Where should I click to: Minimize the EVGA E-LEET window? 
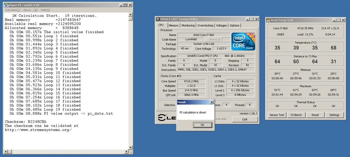click(x=247, y=19)
